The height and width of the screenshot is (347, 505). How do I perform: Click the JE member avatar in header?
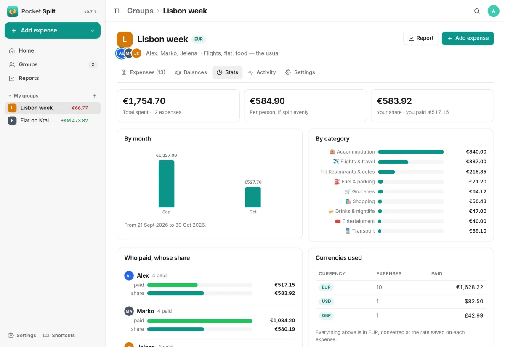[x=136, y=53]
